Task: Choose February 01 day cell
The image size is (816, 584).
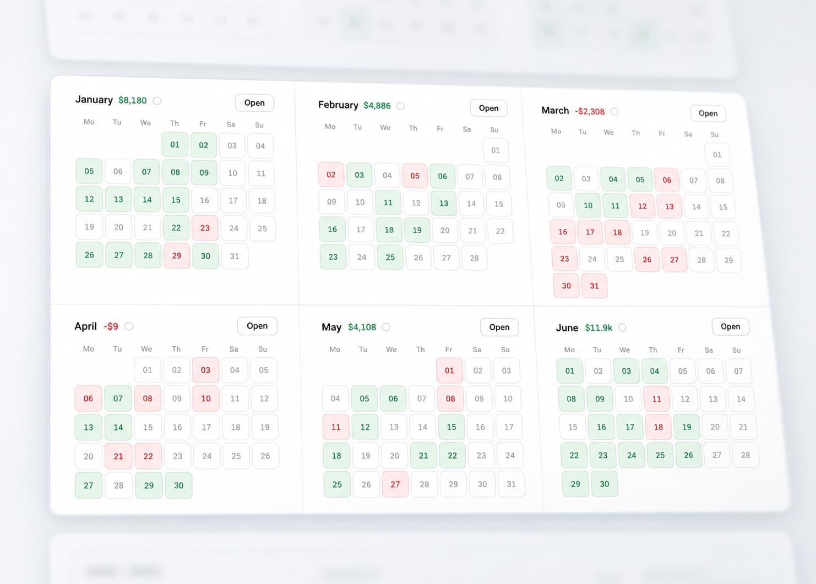Action: coord(496,150)
